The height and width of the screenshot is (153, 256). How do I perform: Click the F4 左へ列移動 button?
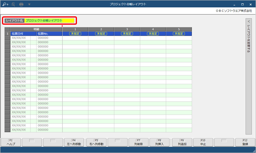tap(74, 142)
